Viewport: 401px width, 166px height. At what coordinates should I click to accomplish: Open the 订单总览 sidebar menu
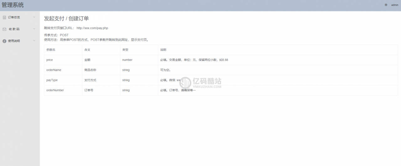point(20,17)
